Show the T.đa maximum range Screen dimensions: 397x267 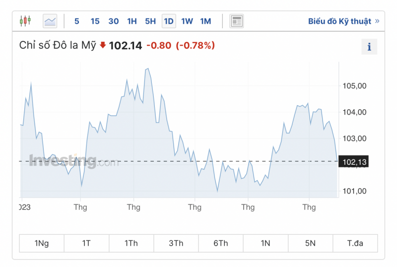[355, 243]
